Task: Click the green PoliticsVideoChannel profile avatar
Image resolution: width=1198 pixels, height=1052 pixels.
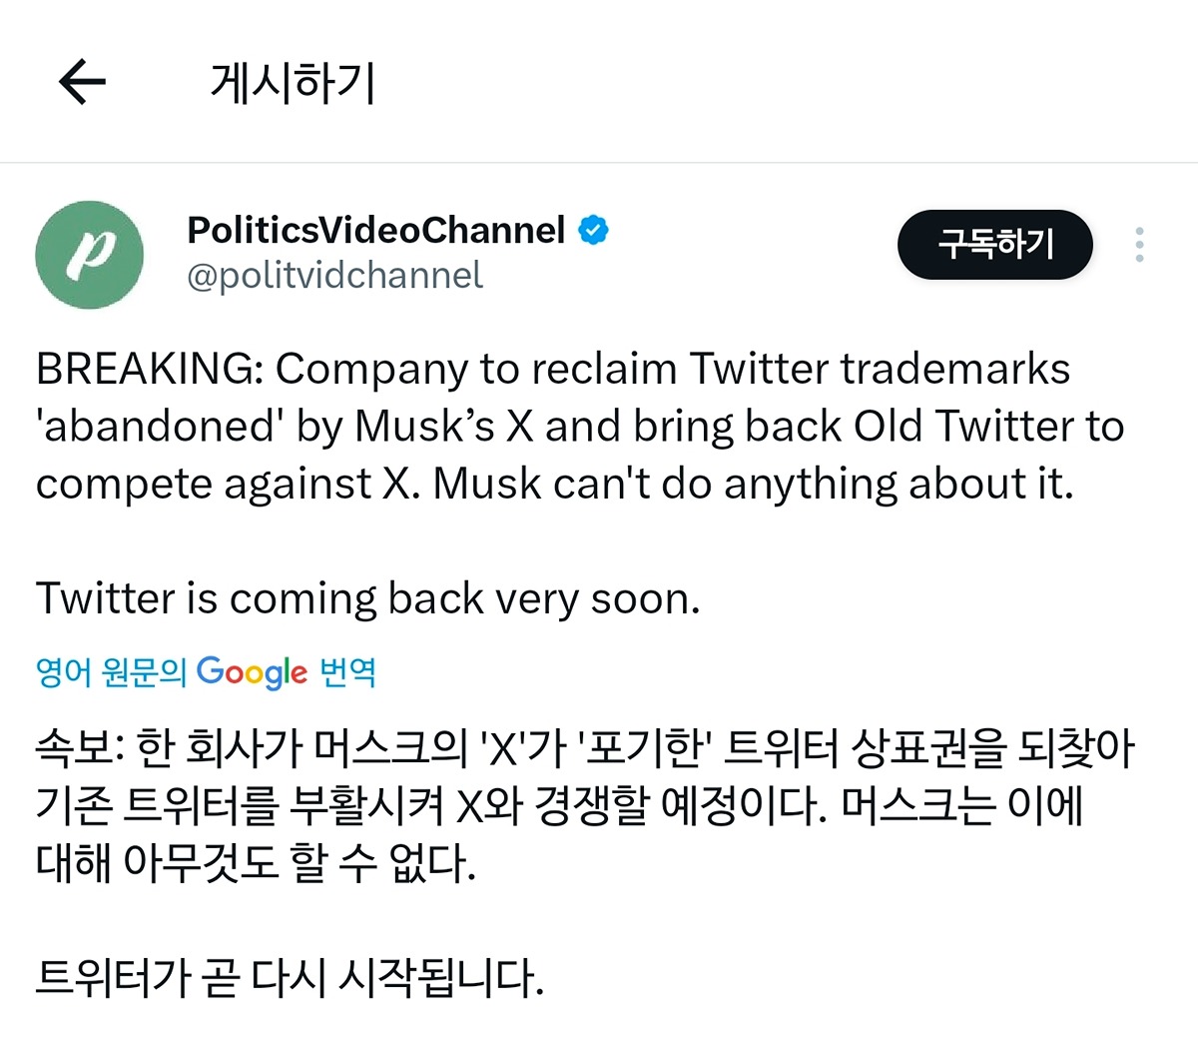Action: [x=90, y=255]
